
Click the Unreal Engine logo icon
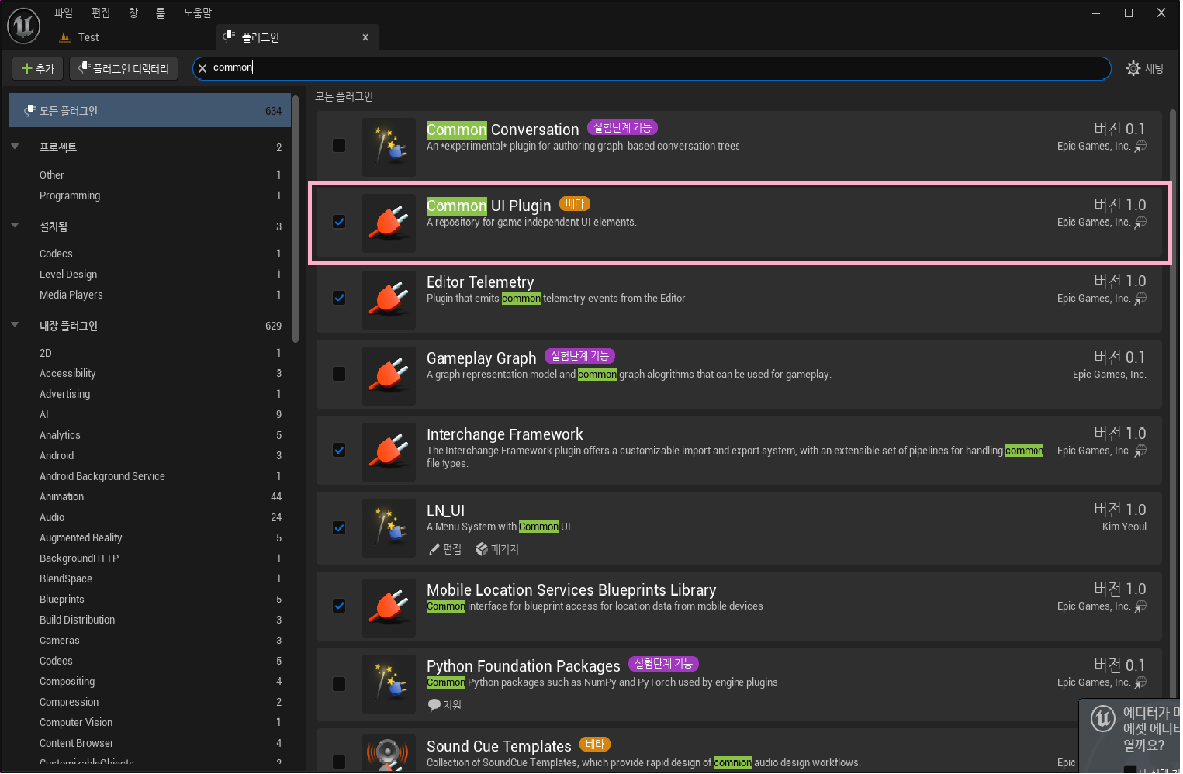23,26
